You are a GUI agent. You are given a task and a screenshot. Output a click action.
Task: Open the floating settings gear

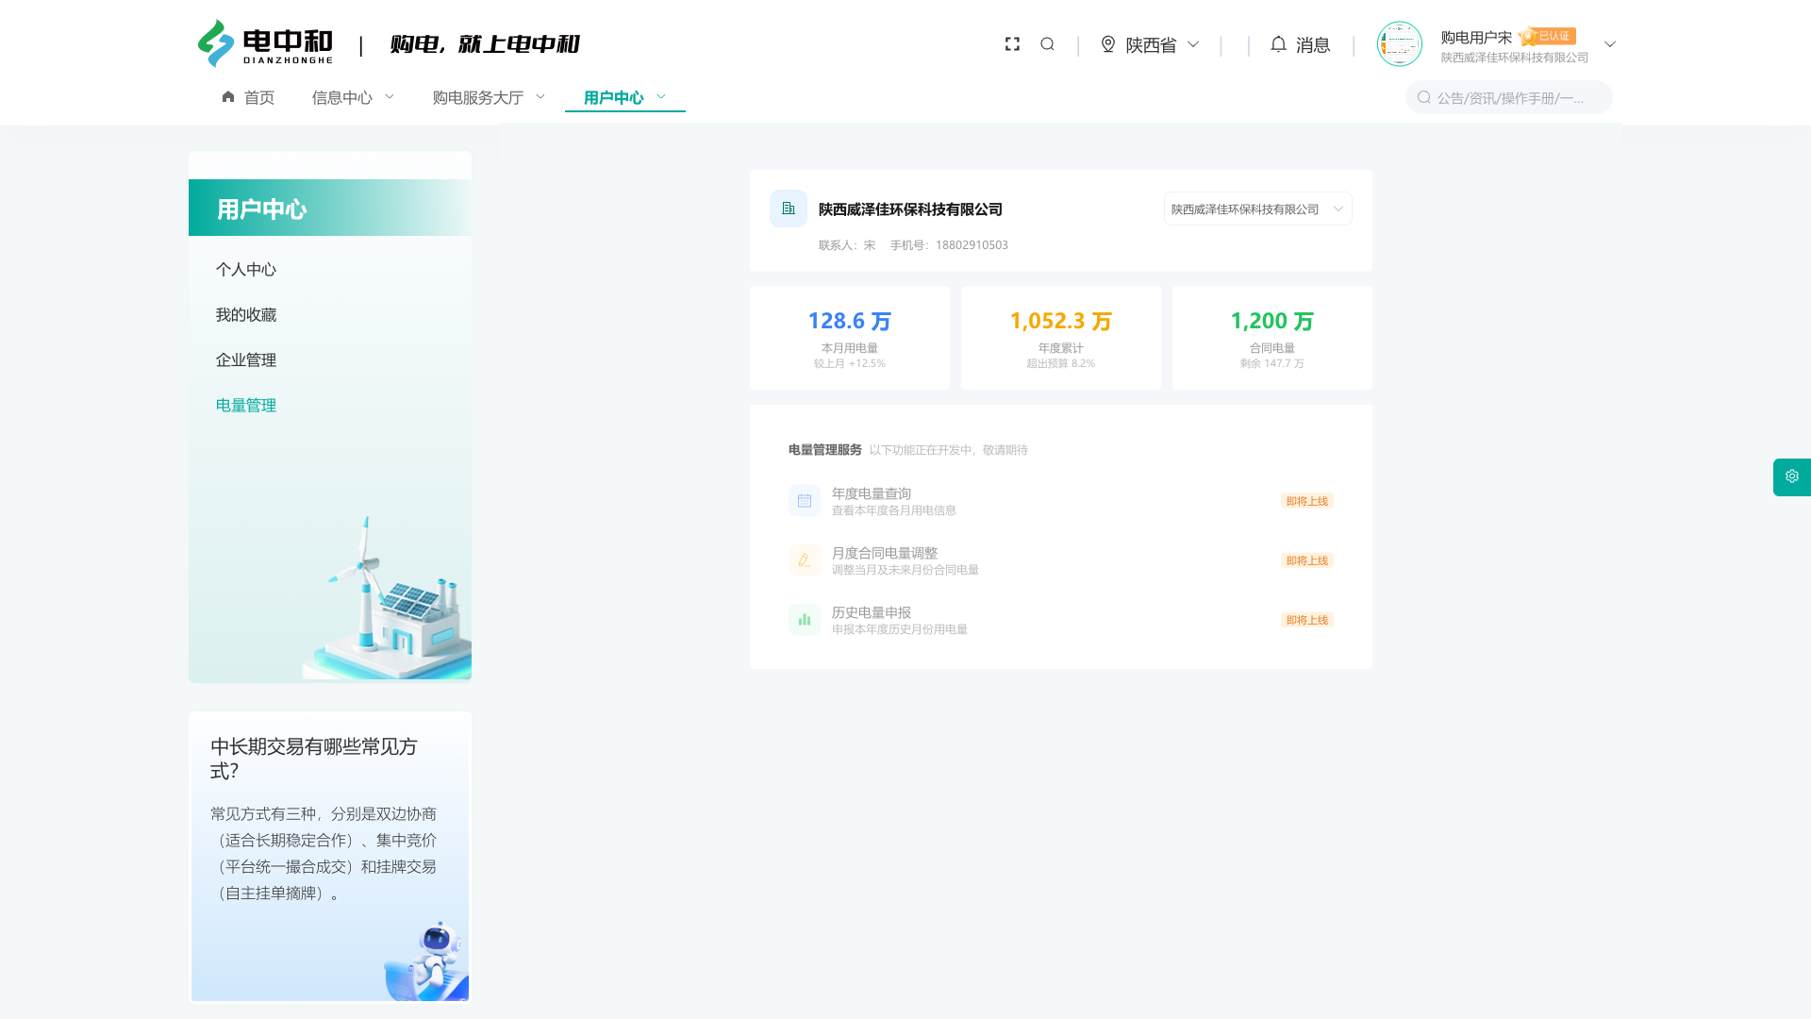coord(1791,476)
